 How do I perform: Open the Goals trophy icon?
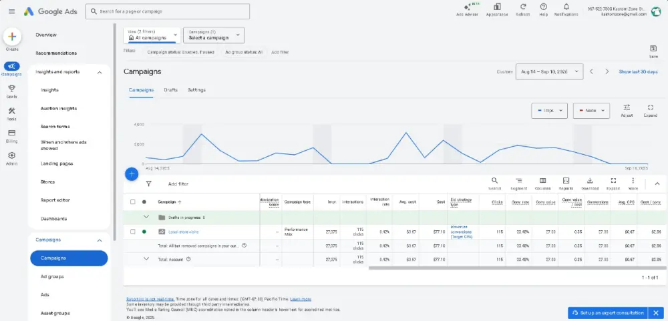click(11, 89)
